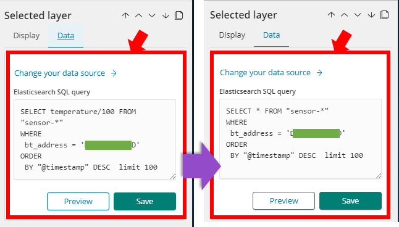Move layer to bottom in right panel
This screenshot has width=399, height=227.
point(371,15)
